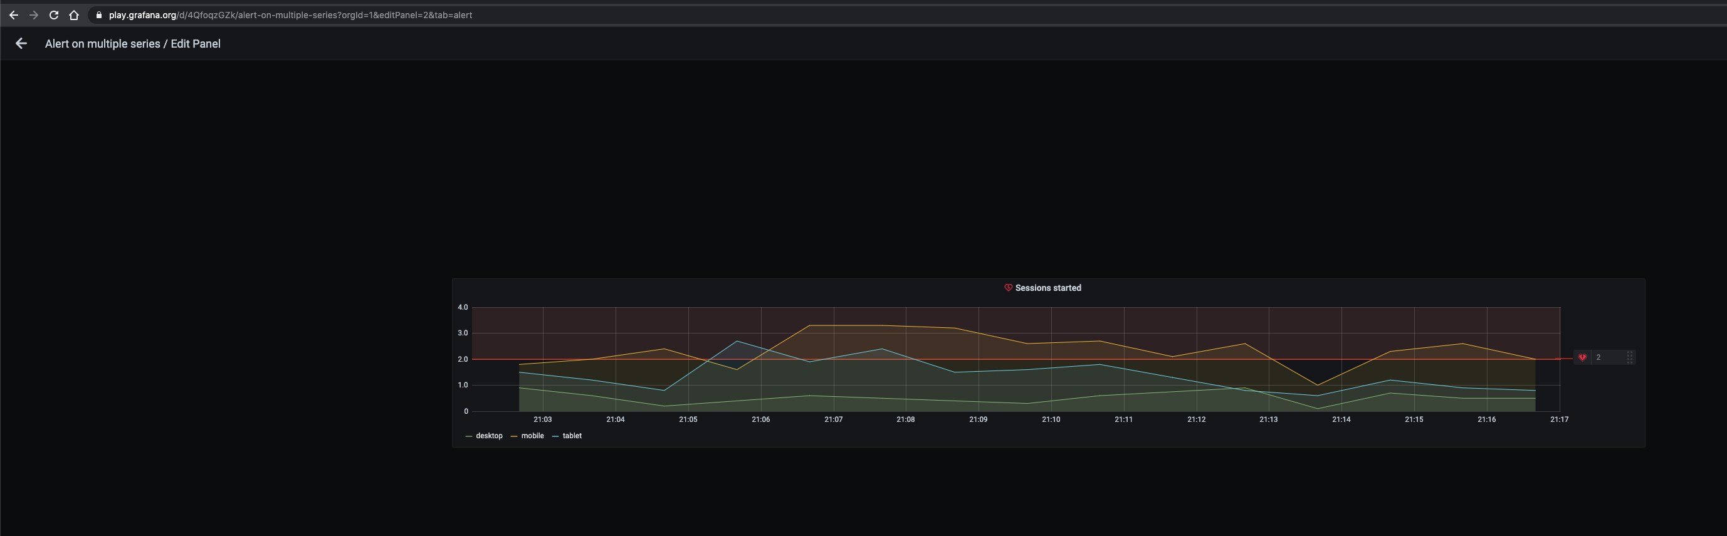The image size is (1727, 536).
Task: Click the browser forward arrow
Action: (x=33, y=15)
